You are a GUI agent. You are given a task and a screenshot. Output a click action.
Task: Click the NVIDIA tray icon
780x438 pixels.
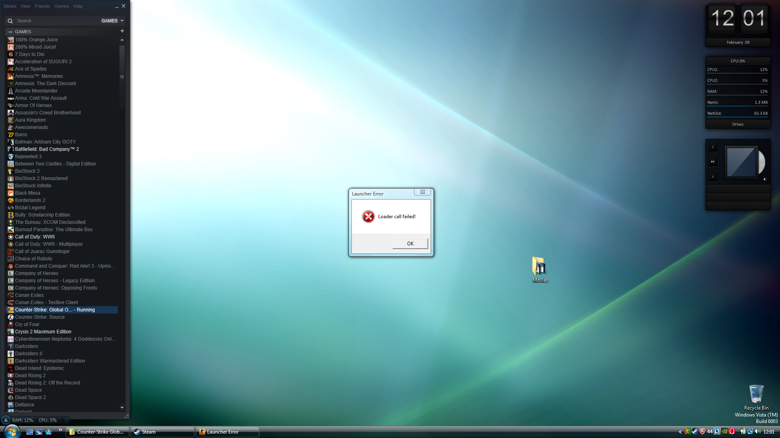pyautogui.click(x=724, y=432)
